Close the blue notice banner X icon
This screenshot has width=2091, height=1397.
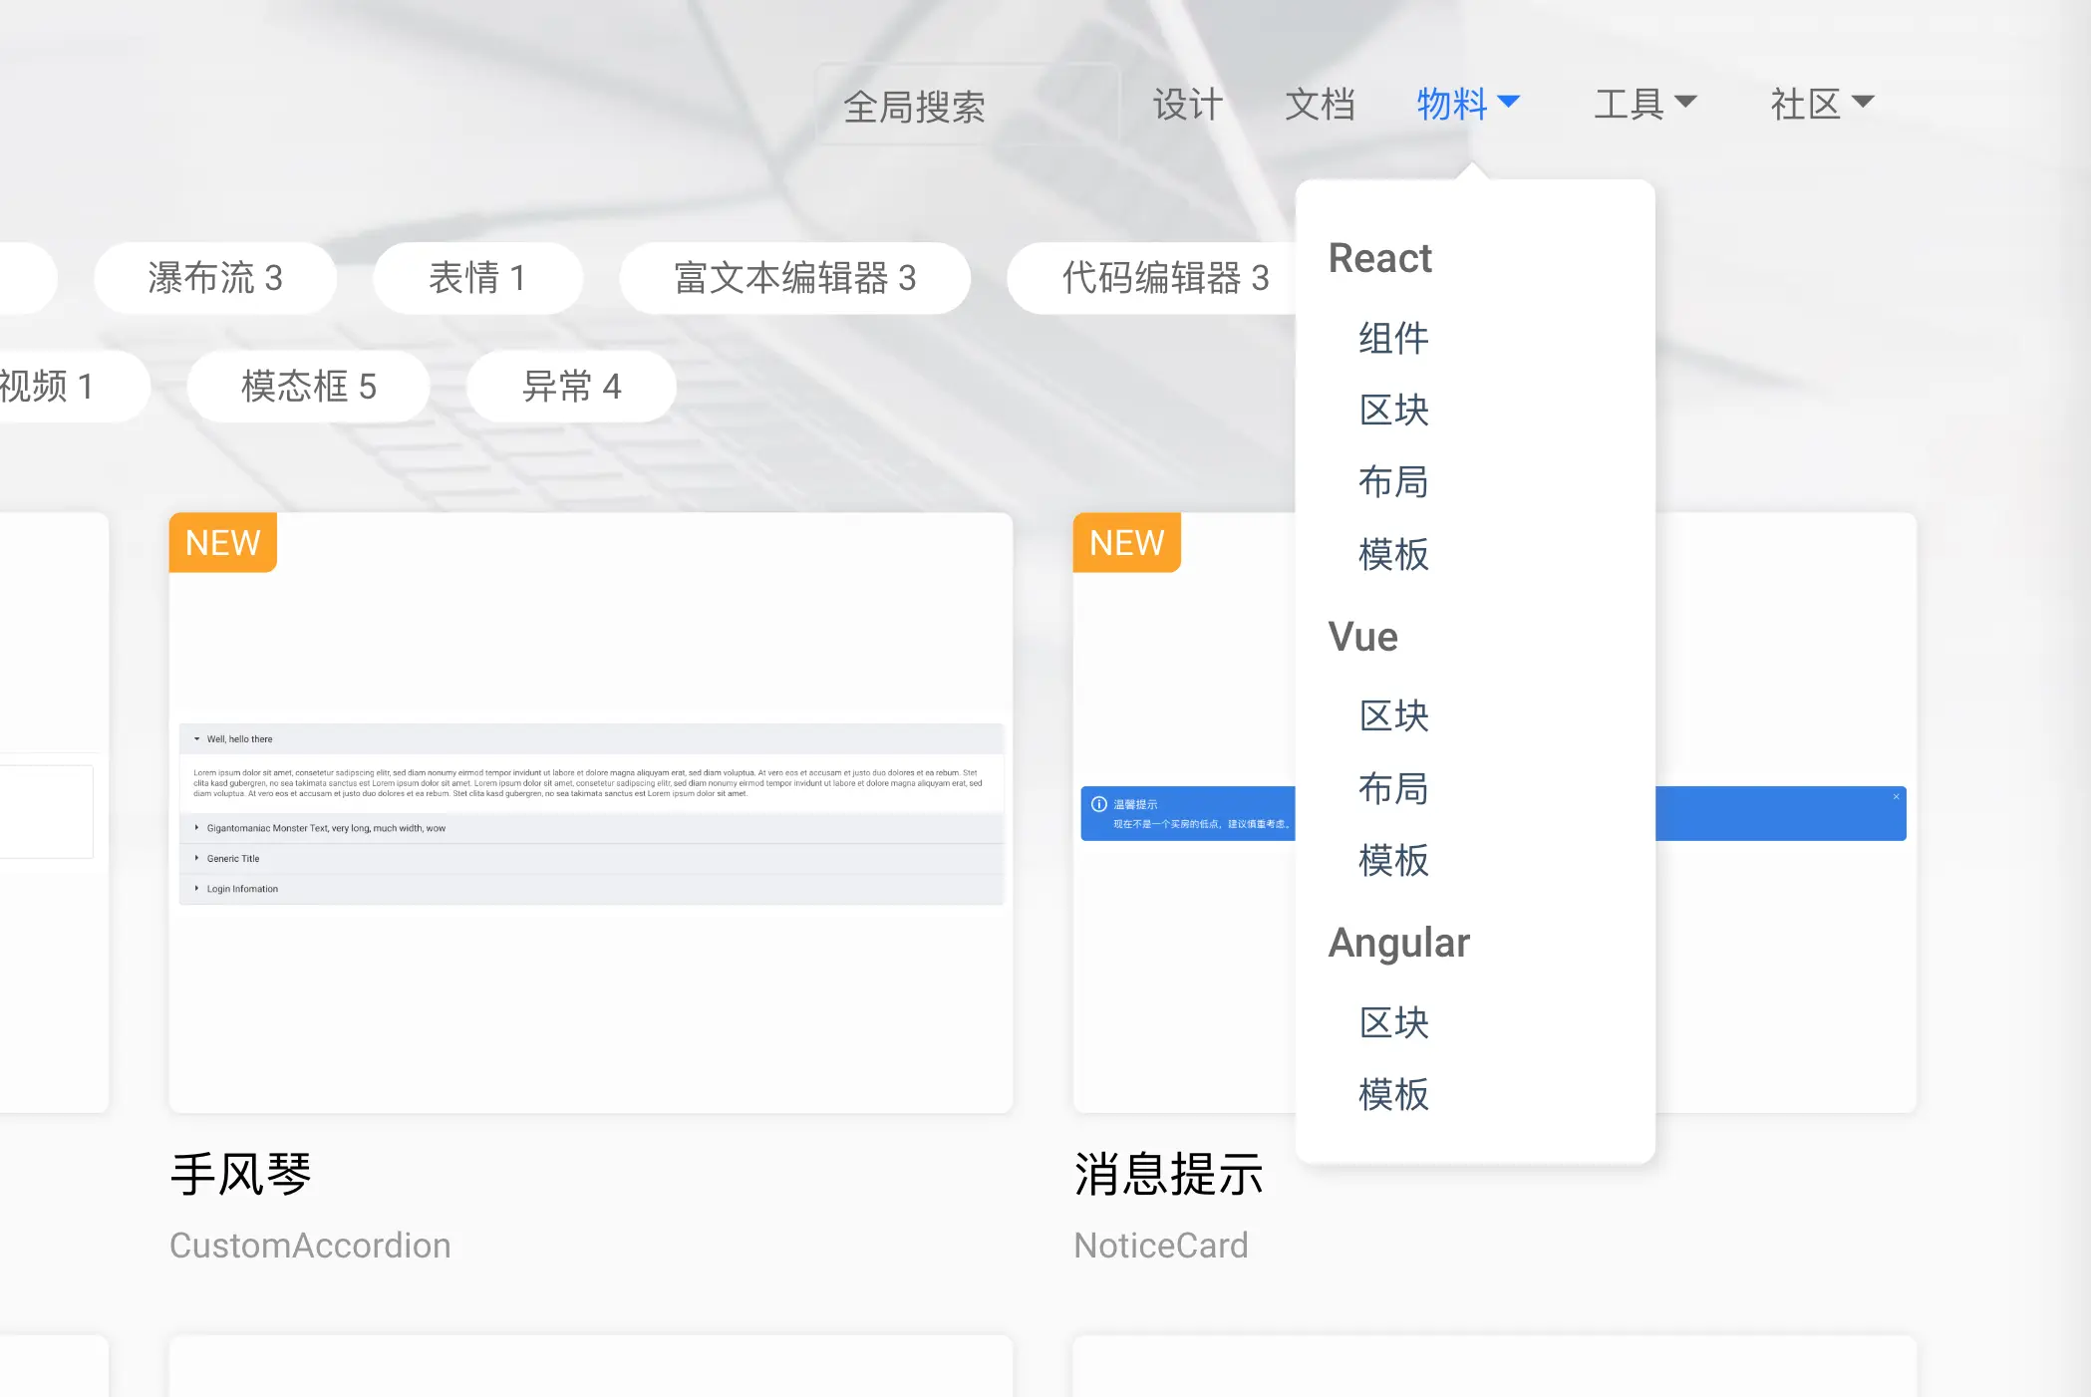click(1896, 797)
